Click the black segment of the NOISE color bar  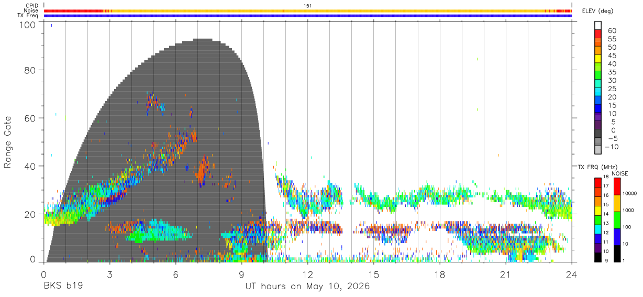(x=616, y=254)
